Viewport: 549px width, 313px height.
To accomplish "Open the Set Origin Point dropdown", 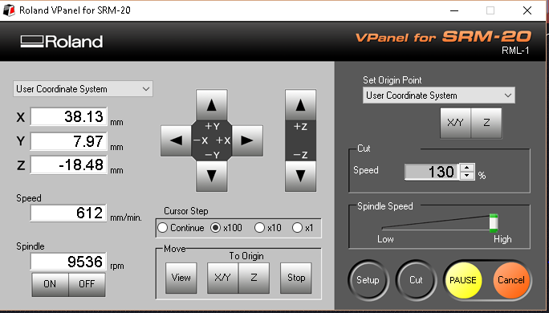I will point(439,96).
